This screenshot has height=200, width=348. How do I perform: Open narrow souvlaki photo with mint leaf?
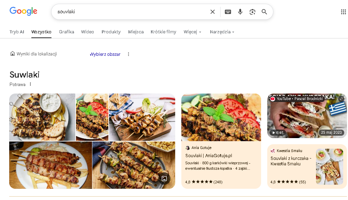tap(92, 117)
